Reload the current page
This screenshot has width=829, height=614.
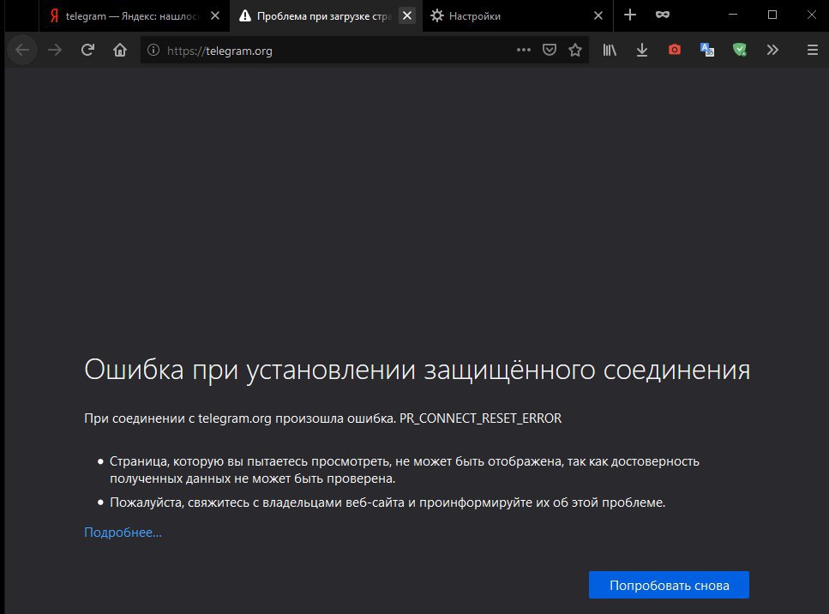click(x=87, y=51)
